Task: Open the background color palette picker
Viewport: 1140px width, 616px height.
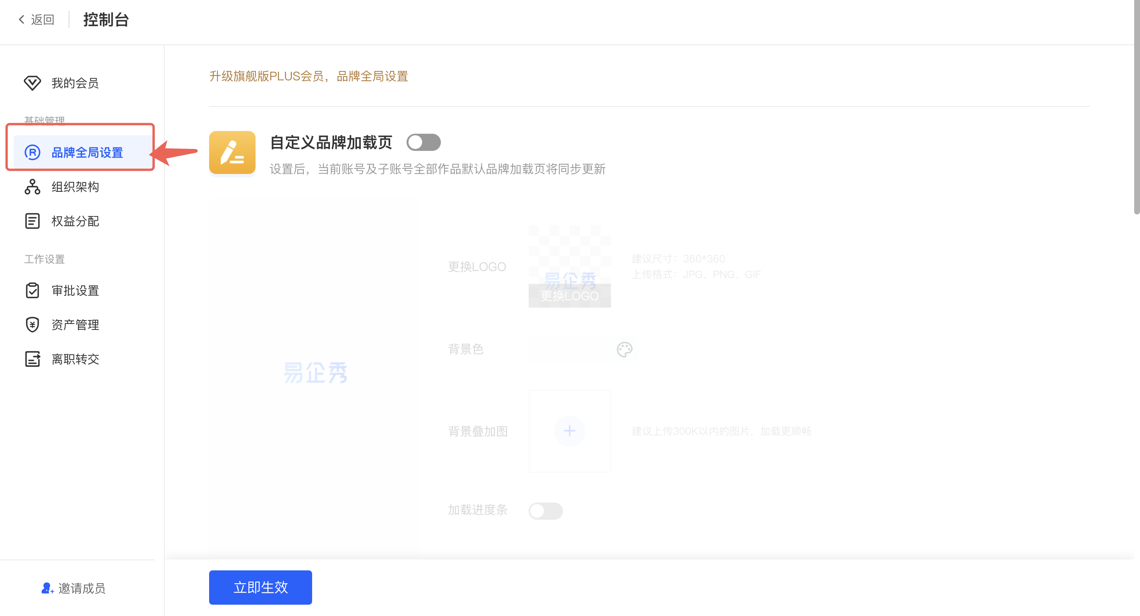Action: (x=624, y=349)
